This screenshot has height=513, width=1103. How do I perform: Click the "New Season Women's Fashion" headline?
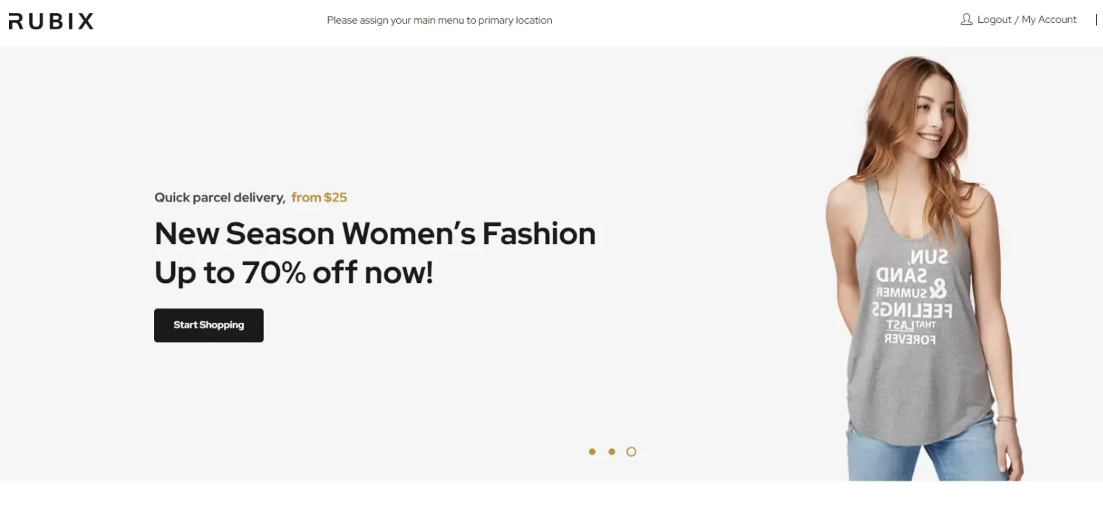click(x=375, y=233)
